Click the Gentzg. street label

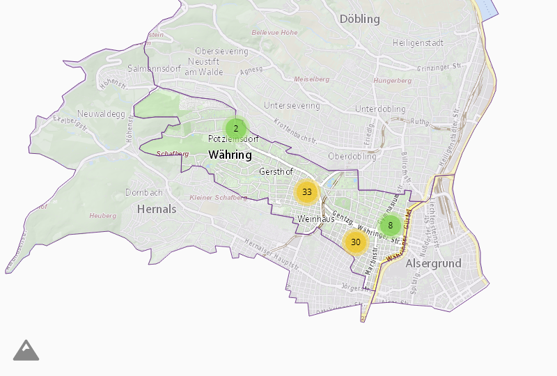(x=343, y=218)
